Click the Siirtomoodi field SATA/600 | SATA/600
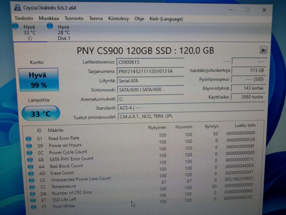This screenshot has height=215, width=286. coord(151,89)
